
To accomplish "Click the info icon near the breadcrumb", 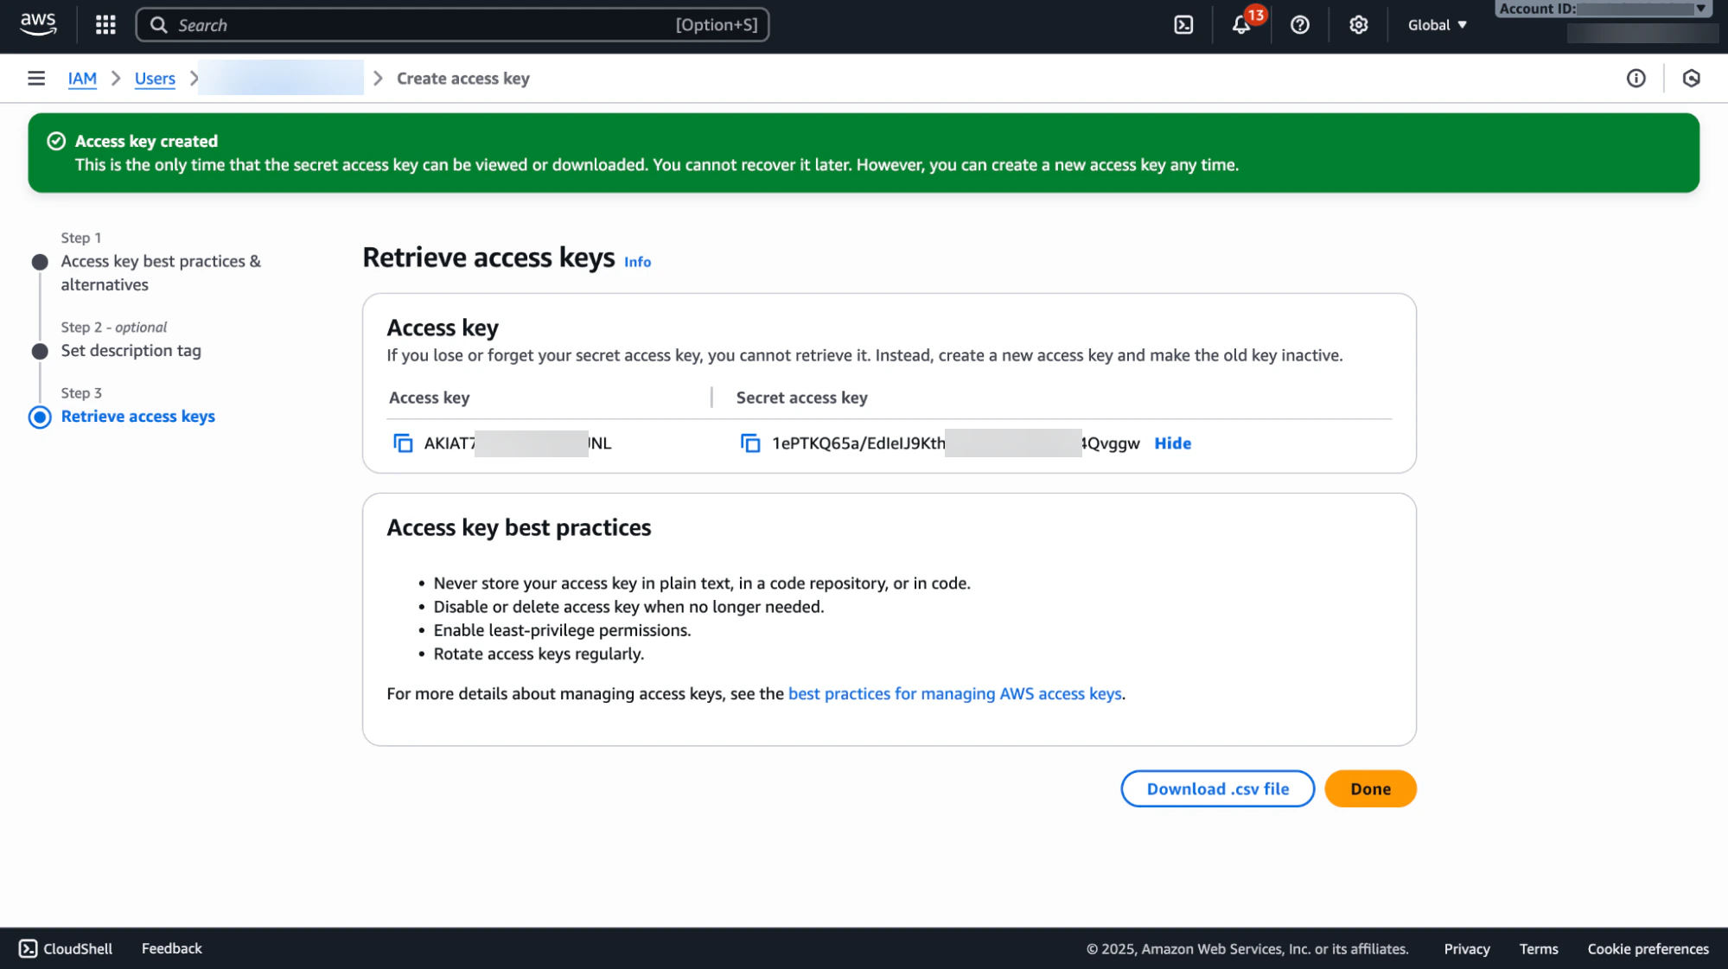I will tap(1636, 78).
